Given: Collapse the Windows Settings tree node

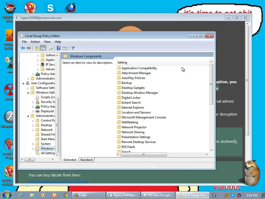Looking at the screenshot, I should (x=28, y=93).
